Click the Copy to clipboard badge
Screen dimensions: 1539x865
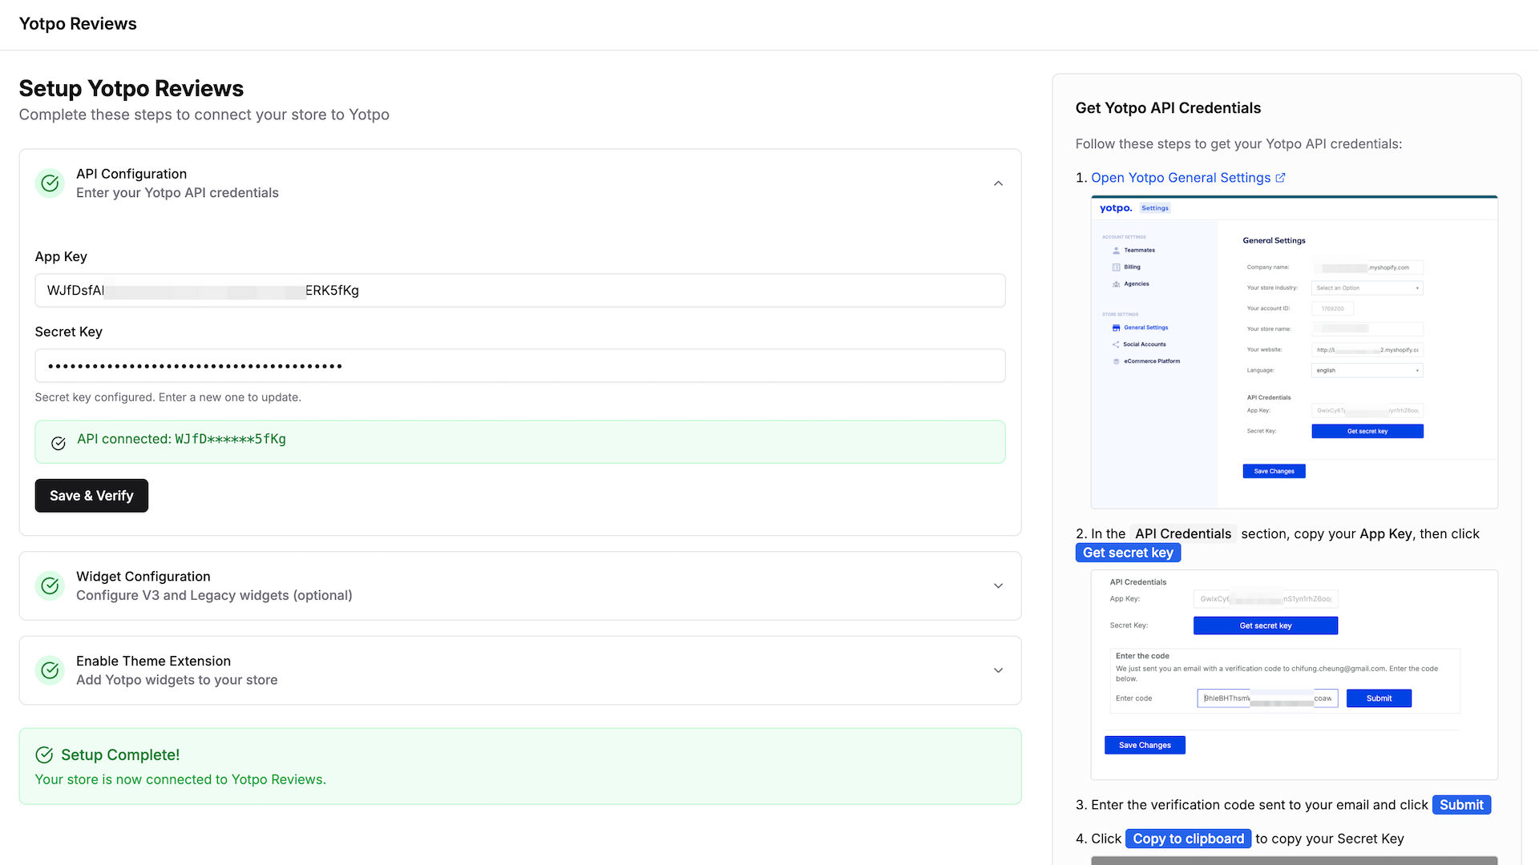point(1187,839)
